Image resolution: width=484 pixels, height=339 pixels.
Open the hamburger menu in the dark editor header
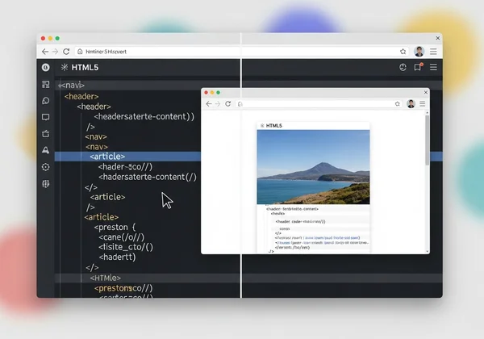(433, 67)
